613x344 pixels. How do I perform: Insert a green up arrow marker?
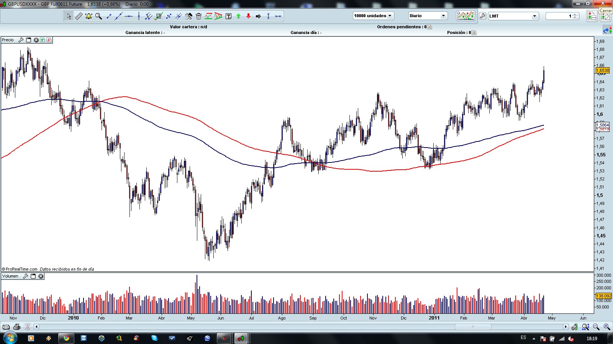pyautogui.click(x=238, y=16)
